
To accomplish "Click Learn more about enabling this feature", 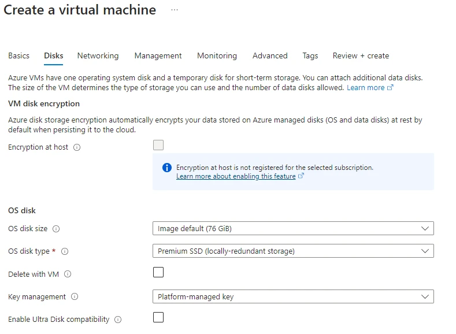I will (x=236, y=176).
